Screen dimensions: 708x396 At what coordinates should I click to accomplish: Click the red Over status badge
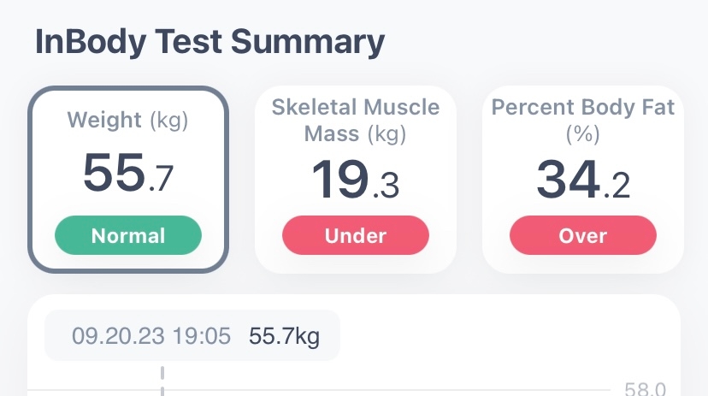coord(583,235)
